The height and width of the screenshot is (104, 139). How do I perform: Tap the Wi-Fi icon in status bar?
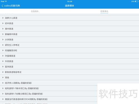pyautogui.click(x=6, y=1)
